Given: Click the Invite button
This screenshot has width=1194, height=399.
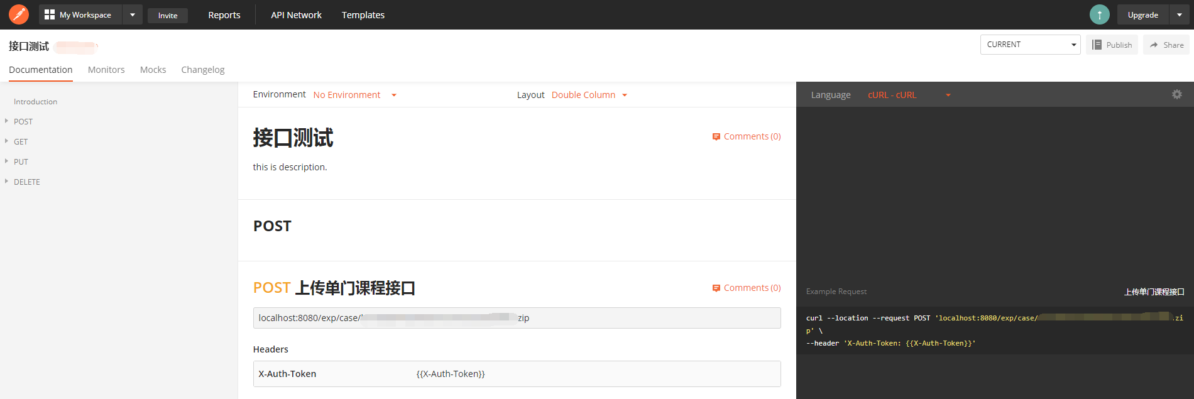Looking at the screenshot, I should point(168,15).
